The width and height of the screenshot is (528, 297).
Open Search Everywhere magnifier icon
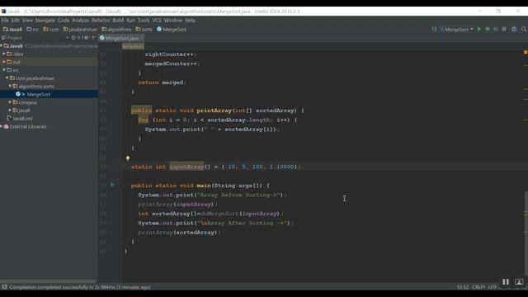[x=524, y=30]
